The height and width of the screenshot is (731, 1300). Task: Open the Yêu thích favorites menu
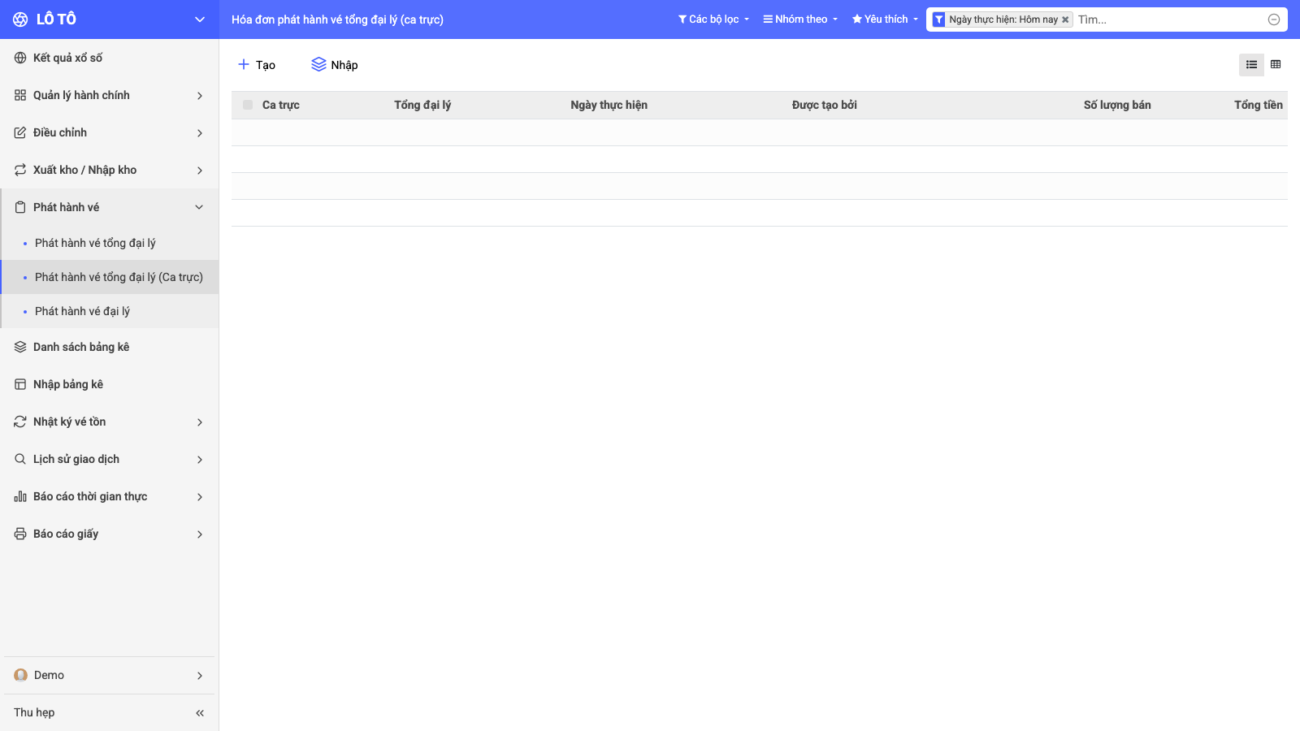pyautogui.click(x=885, y=19)
